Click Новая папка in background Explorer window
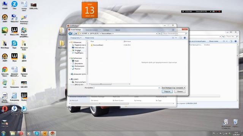 pos(213,41)
